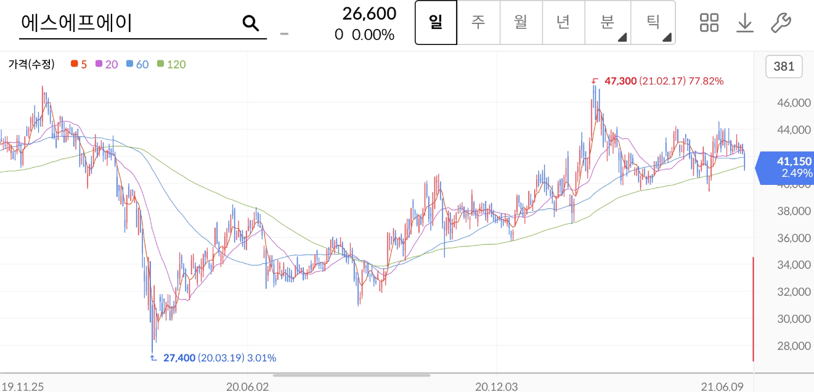Open the 분 (minute) interval dropdown
814x392 pixels.
click(x=608, y=23)
